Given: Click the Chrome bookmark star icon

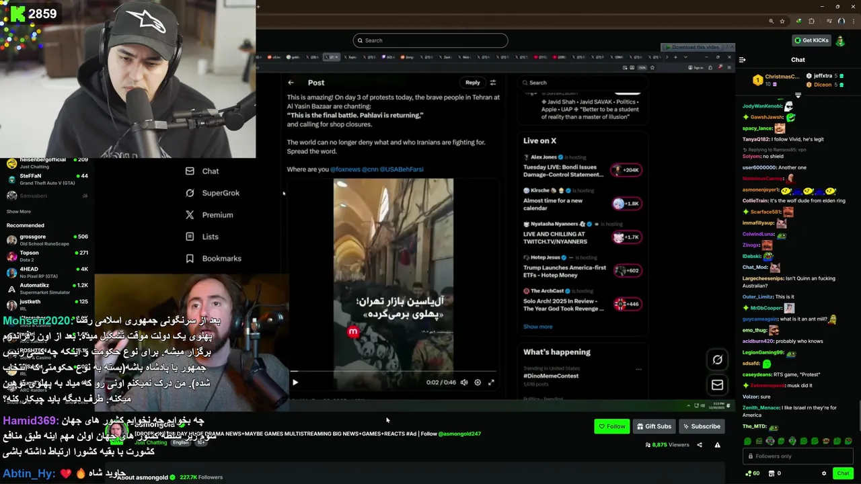Looking at the screenshot, I should point(782,22).
